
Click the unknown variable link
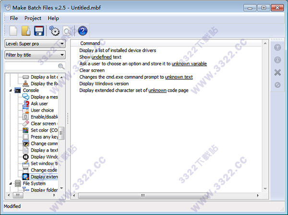pos(189,63)
